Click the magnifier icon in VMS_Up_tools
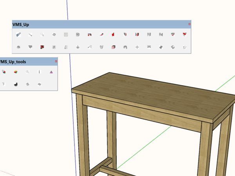This screenshot has height=176, width=235. pos(27,72)
